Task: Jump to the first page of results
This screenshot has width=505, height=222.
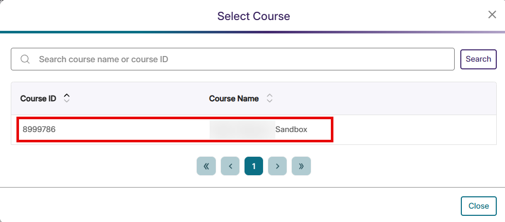Action: click(206, 166)
